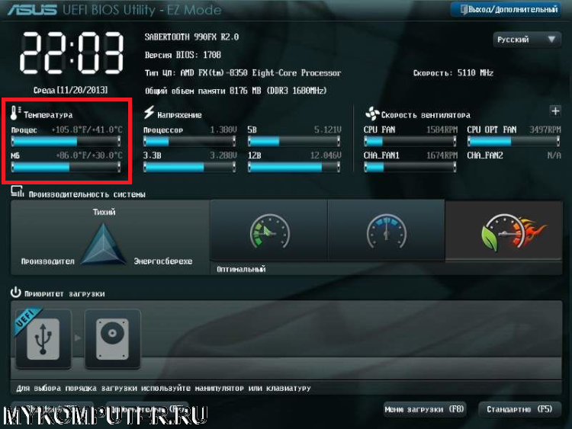Click the SABERTOOTH 990FX R2.0 text
Image resolution: width=572 pixels, height=429 pixels.
191,37
